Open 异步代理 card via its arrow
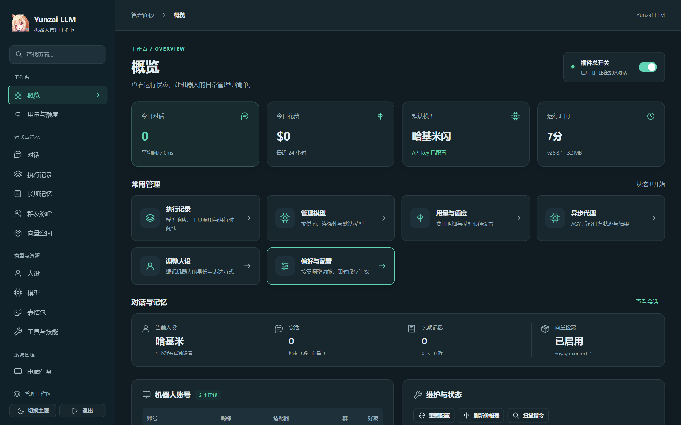 [x=652, y=218]
